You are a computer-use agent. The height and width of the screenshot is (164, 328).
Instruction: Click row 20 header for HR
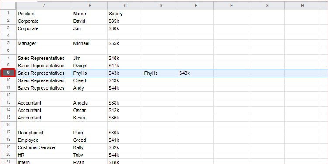point(8,155)
